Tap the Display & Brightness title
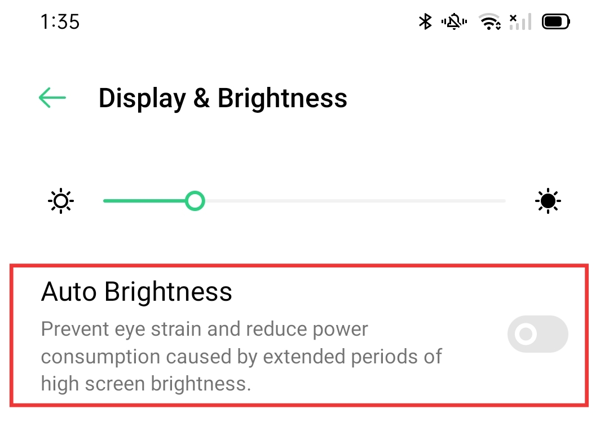This screenshot has width=609, height=439. [x=223, y=98]
